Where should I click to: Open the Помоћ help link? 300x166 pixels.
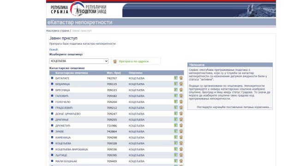click(x=54, y=50)
